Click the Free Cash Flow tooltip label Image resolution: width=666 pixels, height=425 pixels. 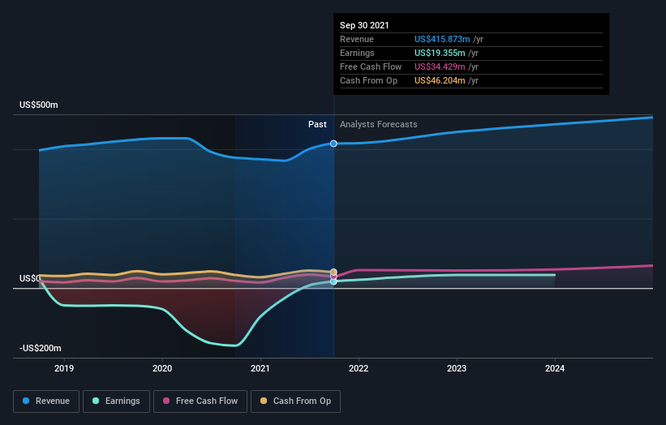(371, 67)
